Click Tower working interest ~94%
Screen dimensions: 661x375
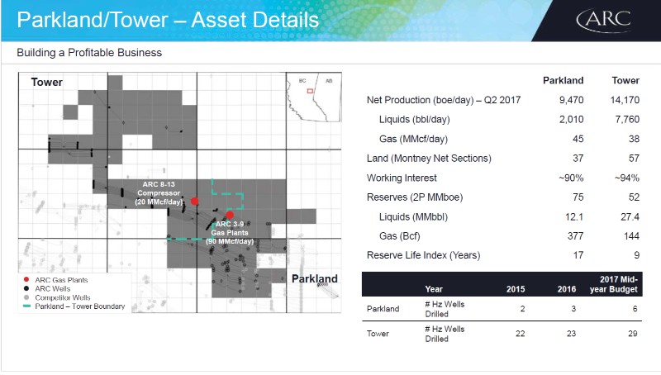click(x=627, y=178)
